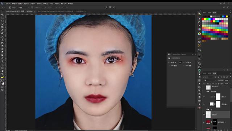
Task: Hide the 图层 15 layer
Action: tap(204, 114)
